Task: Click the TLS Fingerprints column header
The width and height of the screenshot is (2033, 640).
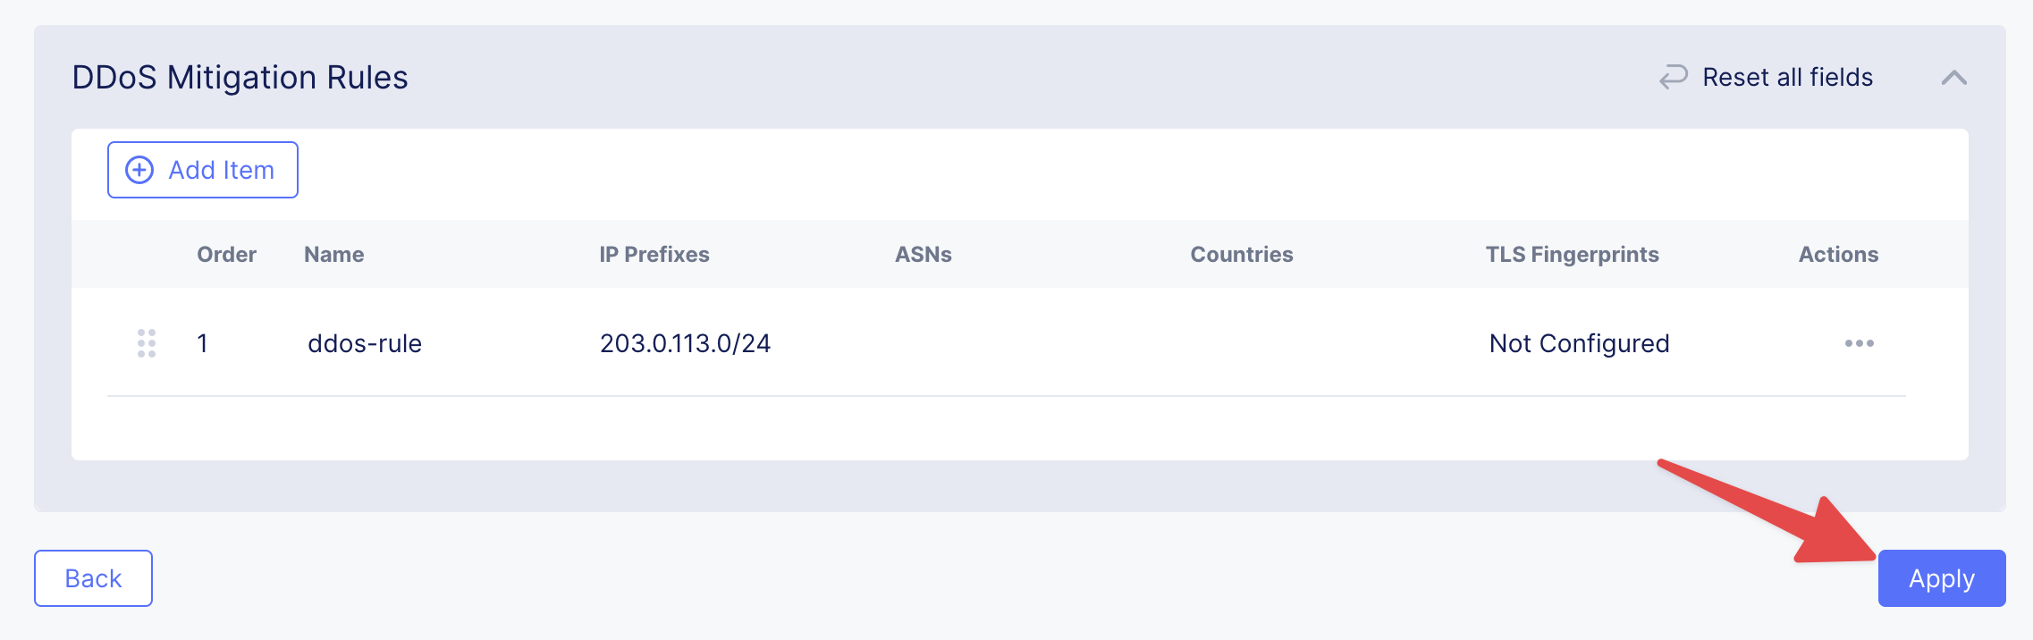Action: (1572, 255)
